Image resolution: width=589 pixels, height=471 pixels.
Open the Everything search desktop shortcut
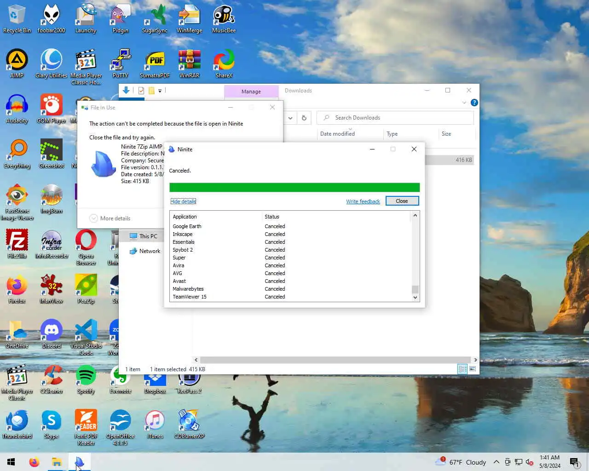coord(17,154)
